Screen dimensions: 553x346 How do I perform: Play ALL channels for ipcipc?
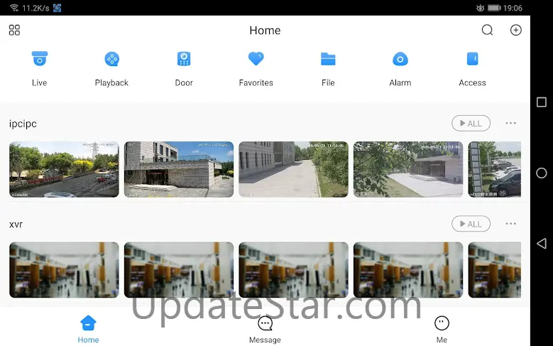click(x=471, y=123)
